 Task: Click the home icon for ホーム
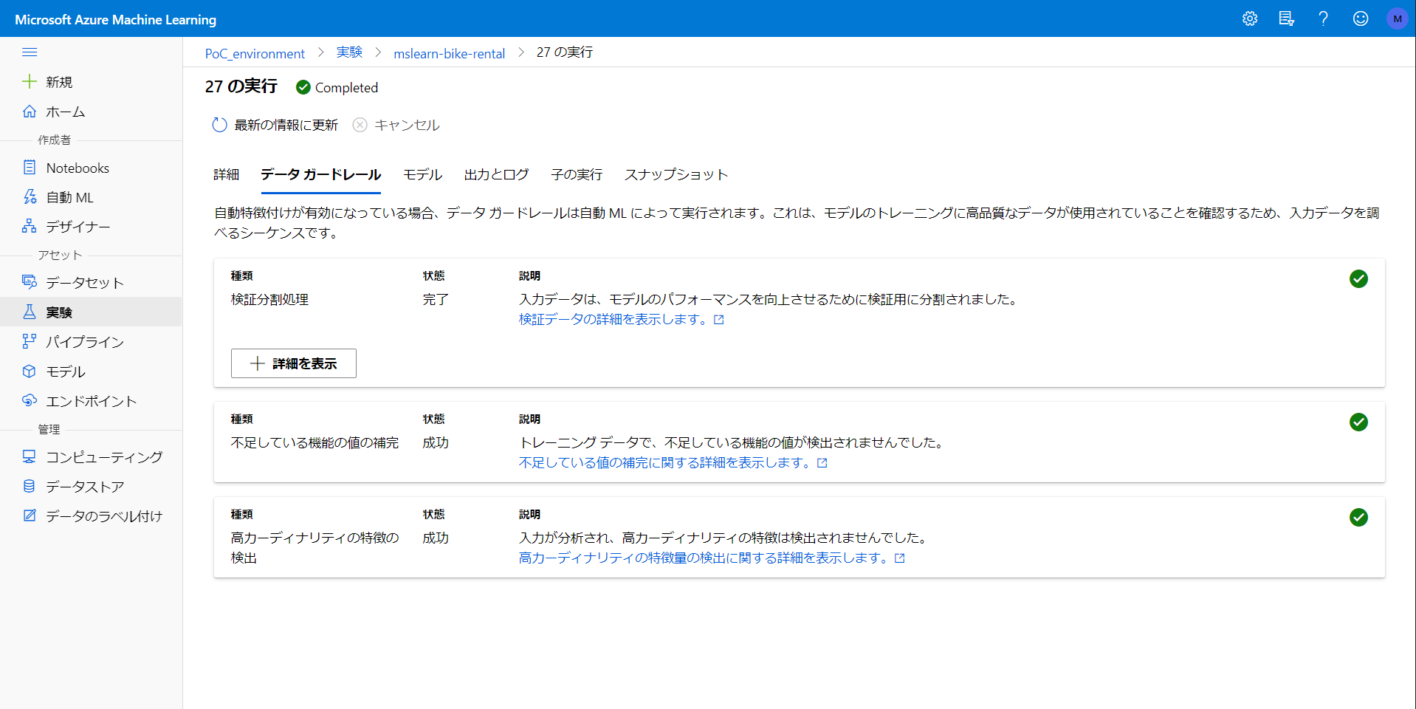click(30, 111)
